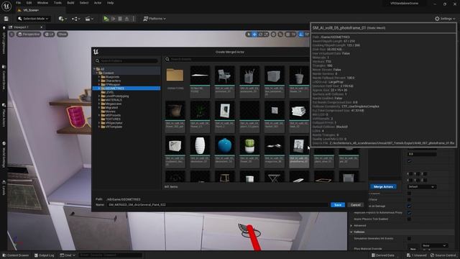The width and height of the screenshot is (460, 259).
Task: Open the Settings menu in toolbar
Action: (x=445, y=19)
